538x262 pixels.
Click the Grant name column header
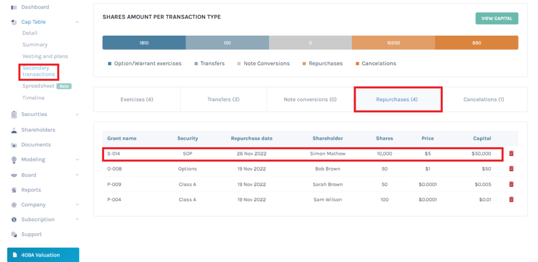122,139
